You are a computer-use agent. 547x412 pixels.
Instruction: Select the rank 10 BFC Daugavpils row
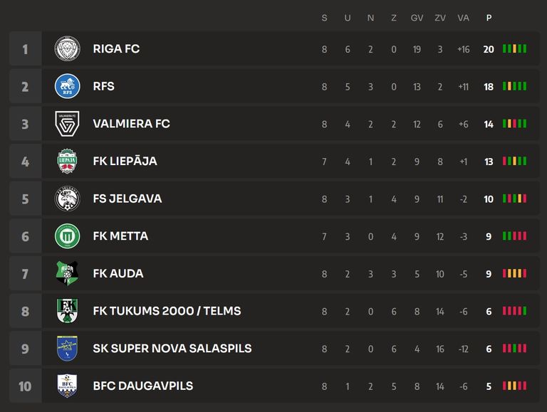274,386
